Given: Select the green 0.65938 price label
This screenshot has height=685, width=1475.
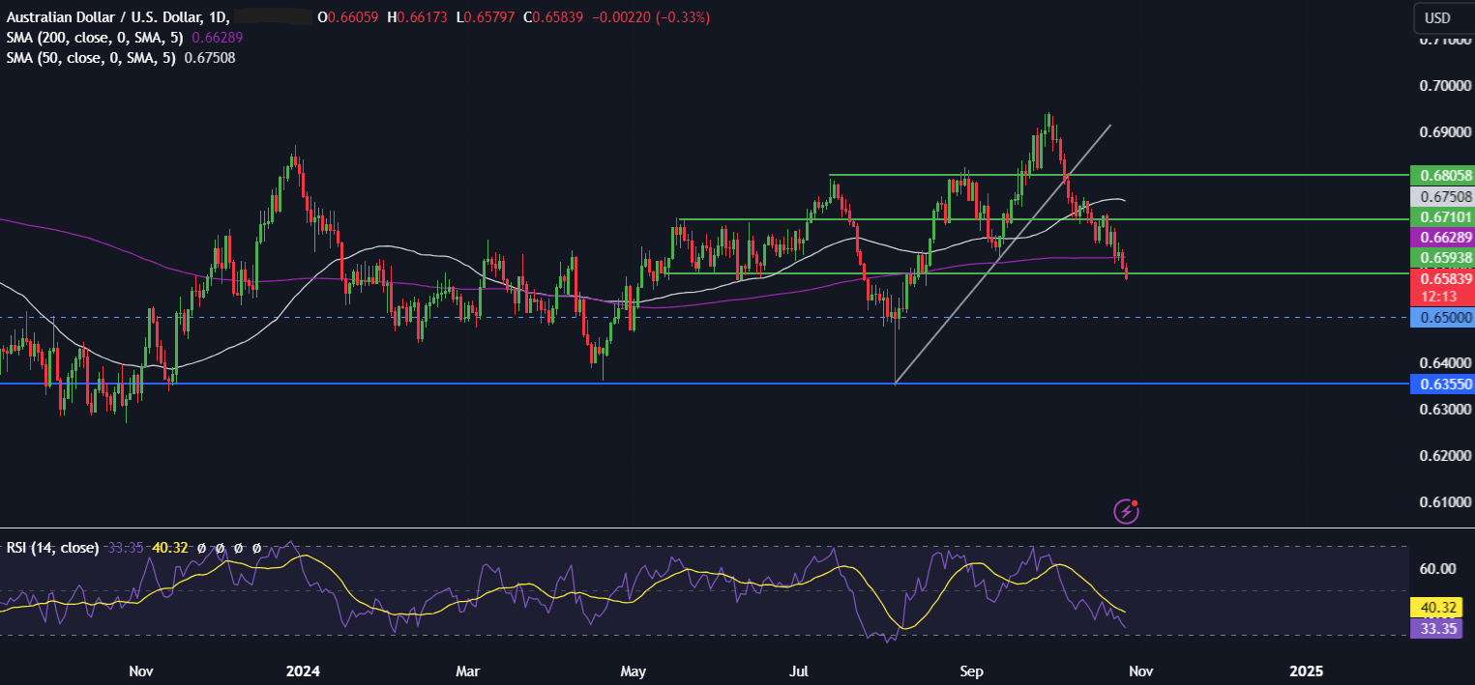Looking at the screenshot, I should click(x=1442, y=257).
